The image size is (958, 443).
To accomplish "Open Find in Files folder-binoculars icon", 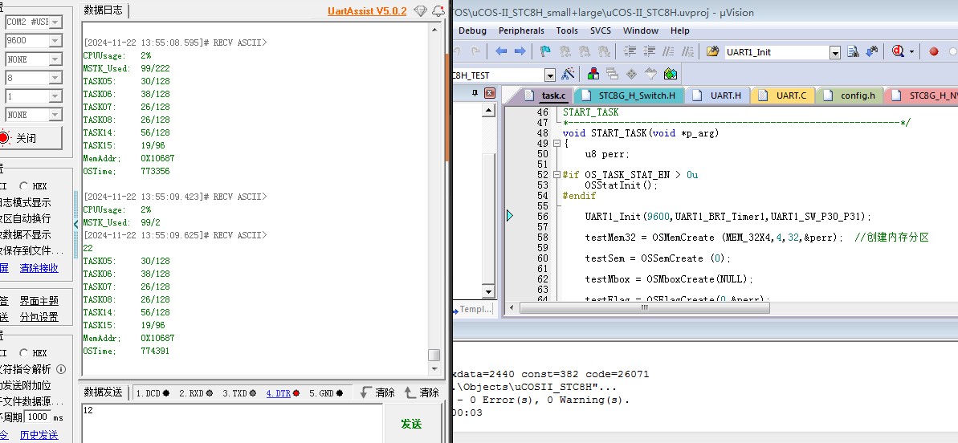I will coord(712,52).
